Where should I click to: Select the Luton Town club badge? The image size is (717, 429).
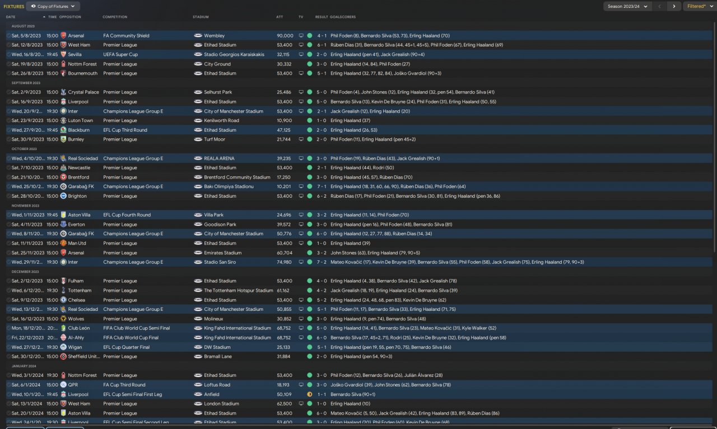click(x=63, y=120)
